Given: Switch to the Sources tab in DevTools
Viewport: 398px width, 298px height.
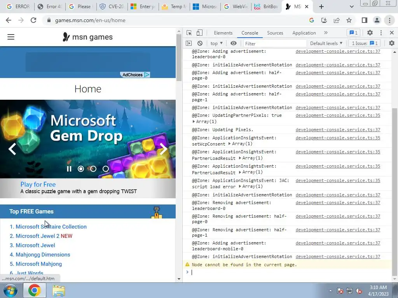Looking at the screenshot, I should [275, 33].
